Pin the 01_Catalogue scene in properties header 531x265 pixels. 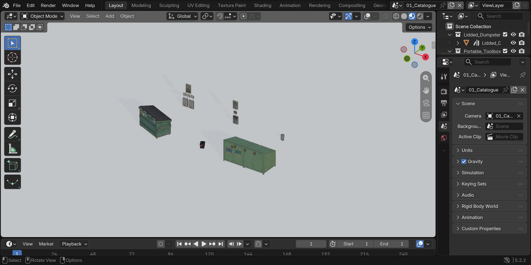pos(506,90)
